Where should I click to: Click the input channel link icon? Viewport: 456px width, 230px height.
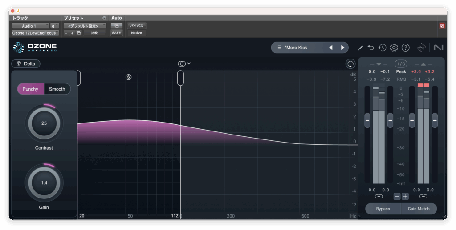[x=379, y=196]
